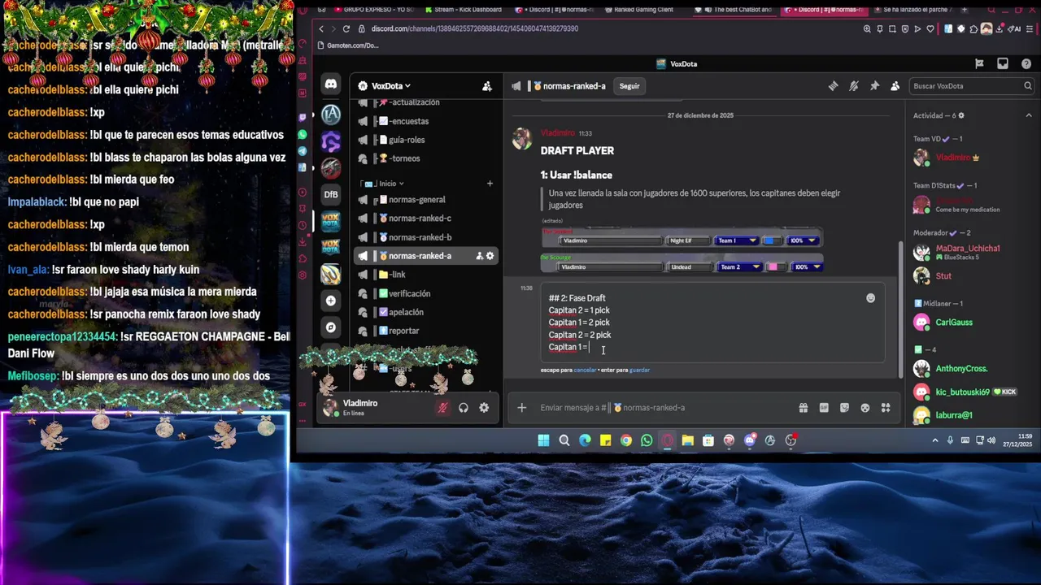Add a server with plus icon

331,301
